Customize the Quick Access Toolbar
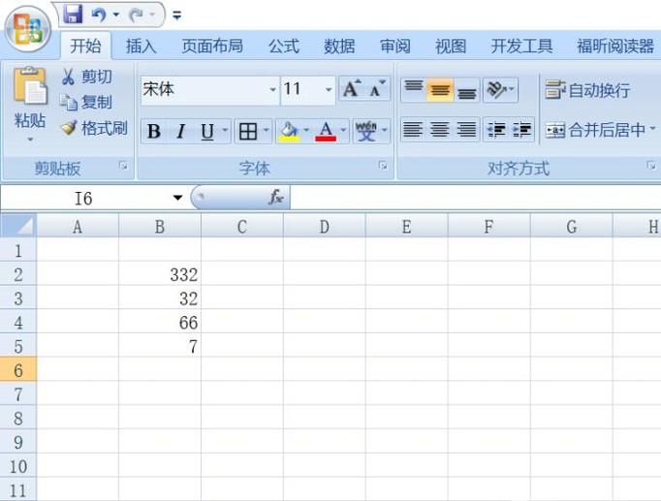The width and height of the screenshot is (661, 501). pyautogui.click(x=177, y=16)
